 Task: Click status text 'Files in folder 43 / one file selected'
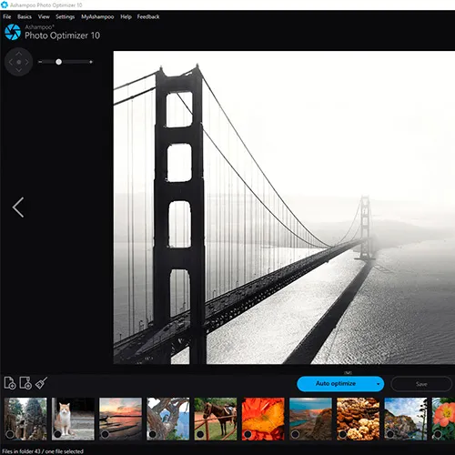pyautogui.click(x=43, y=451)
